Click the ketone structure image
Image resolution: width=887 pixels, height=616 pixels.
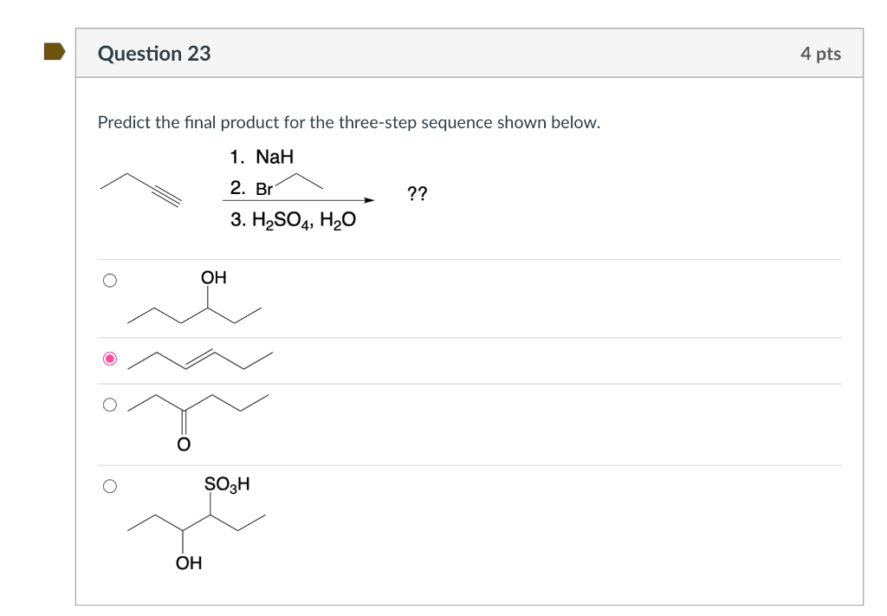199,414
